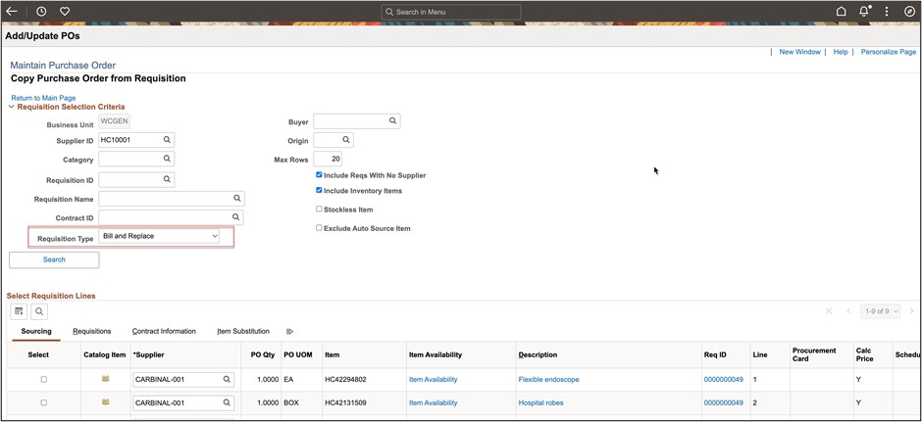
Task: Click Requisition ID lookup magnifier
Action: pyautogui.click(x=167, y=179)
